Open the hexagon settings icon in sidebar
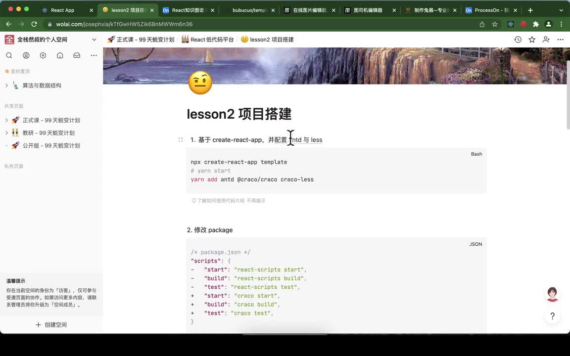 click(43, 55)
